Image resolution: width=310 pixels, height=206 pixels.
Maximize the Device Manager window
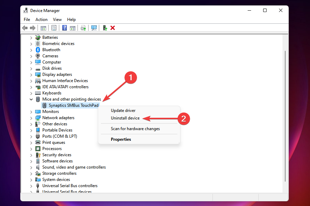(265, 10)
